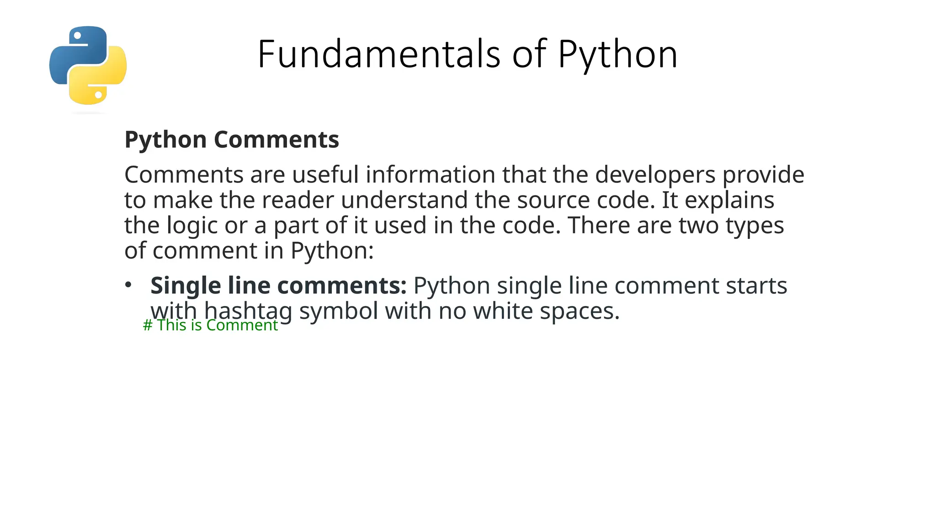This screenshot has width=936, height=527.
Task: Click the bold 'Single line comments:' label
Action: pos(278,285)
